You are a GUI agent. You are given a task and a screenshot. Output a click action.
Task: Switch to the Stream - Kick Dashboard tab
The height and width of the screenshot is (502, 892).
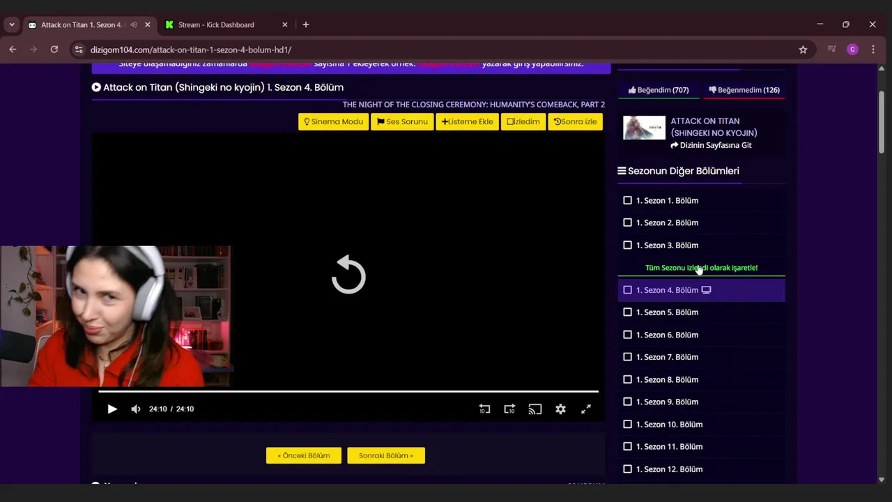click(x=227, y=24)
